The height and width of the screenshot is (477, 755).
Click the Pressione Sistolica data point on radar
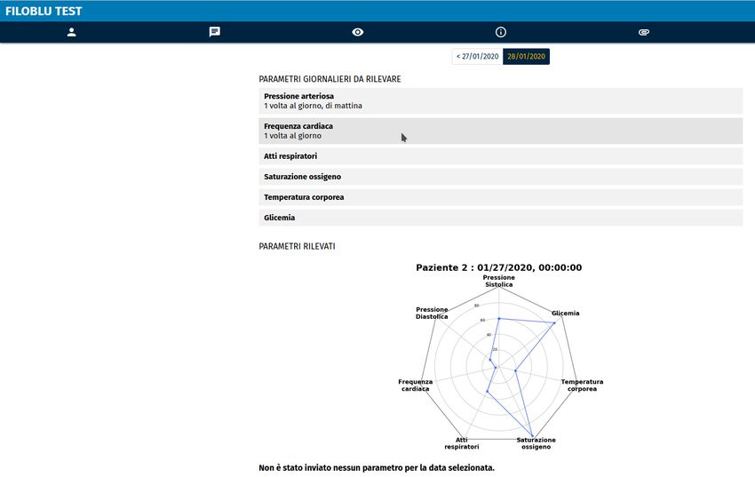tap(499, 319)
